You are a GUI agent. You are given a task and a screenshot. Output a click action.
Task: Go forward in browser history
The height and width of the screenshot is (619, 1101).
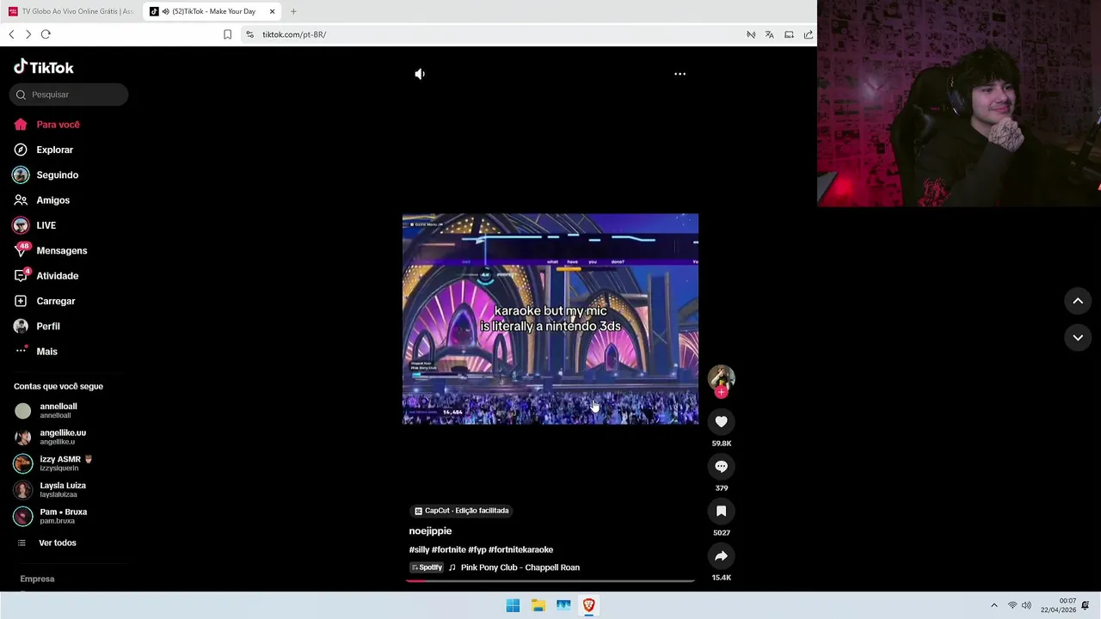[x=28, y=34]
